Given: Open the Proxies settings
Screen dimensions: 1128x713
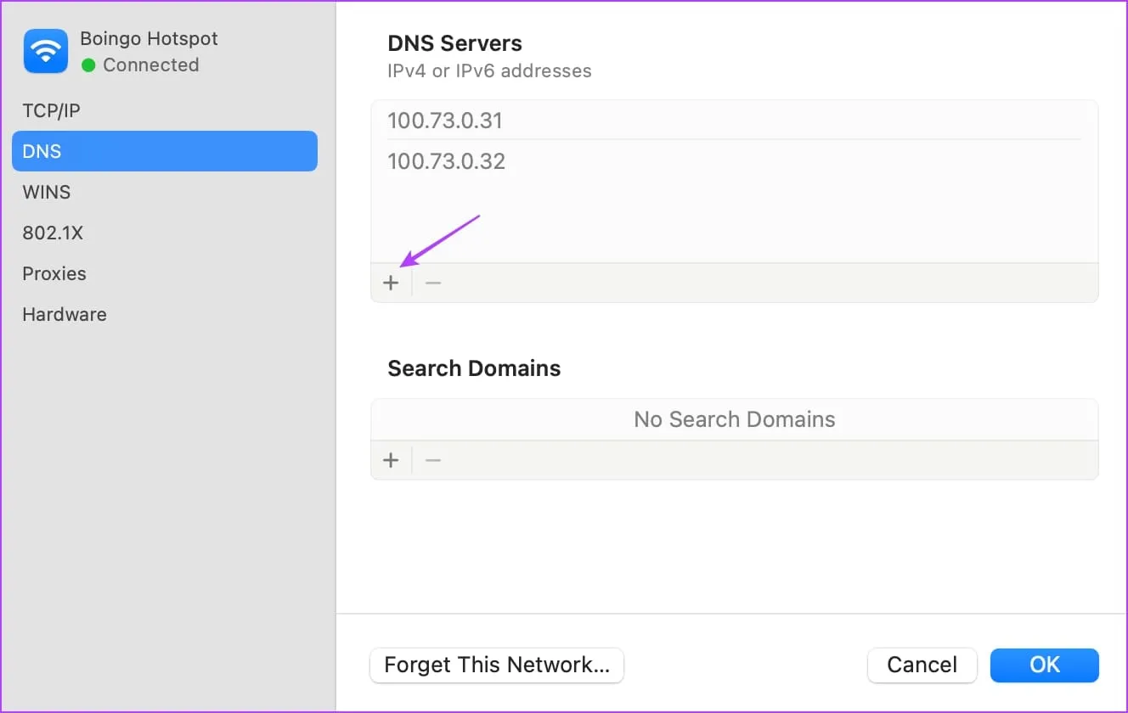Looking at the screenshot, I should pyautogui.click(x=54, y=273).
